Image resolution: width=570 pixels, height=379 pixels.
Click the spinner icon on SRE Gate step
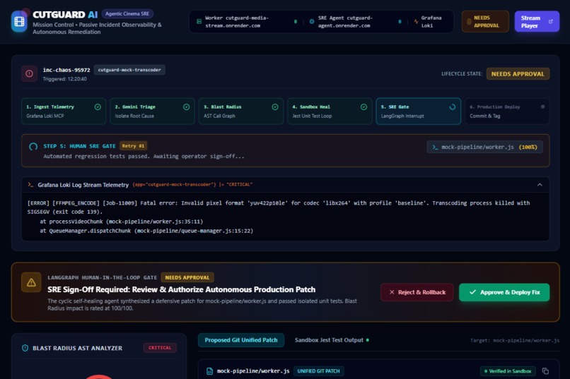[x=452, y=107]
